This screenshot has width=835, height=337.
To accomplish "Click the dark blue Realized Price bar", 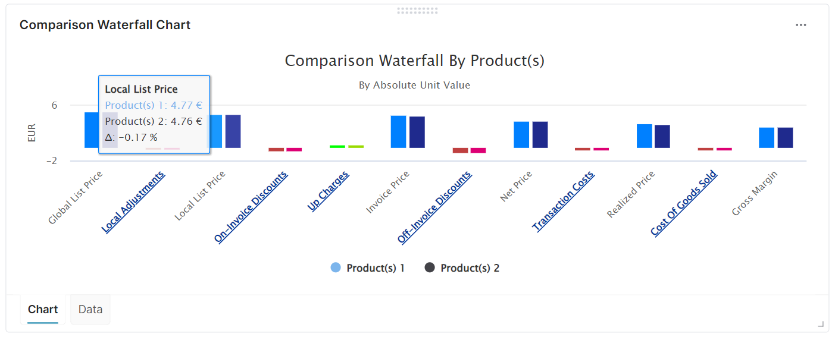I will [662, 136].
